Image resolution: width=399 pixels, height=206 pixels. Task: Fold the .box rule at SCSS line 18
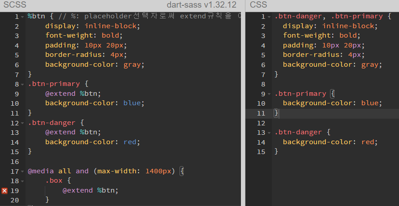(22, 181)
